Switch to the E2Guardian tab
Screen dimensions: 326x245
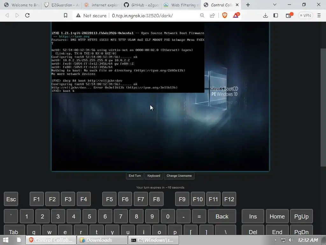pyautogui.click(x=62, y=5)
